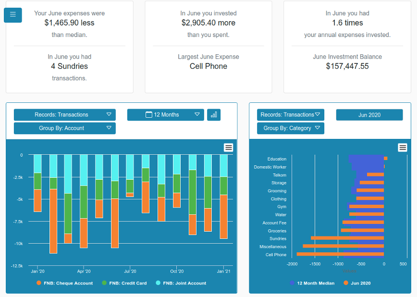Open left chart export menu icon
Viewport: 417px width, 297px height.
(229, 148)
